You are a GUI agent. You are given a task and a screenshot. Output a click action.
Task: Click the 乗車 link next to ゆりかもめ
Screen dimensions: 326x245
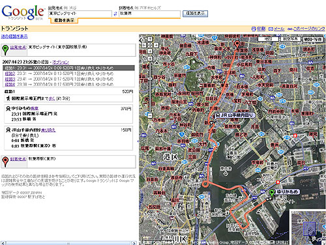tap(35, 108)
